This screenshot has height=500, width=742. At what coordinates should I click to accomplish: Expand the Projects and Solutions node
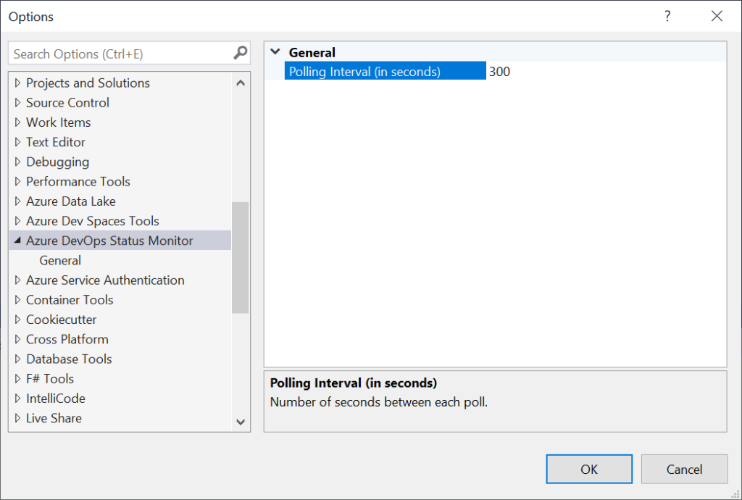point(16,83)
